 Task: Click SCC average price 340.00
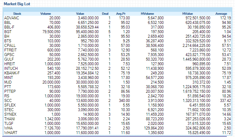click(124, 101)
